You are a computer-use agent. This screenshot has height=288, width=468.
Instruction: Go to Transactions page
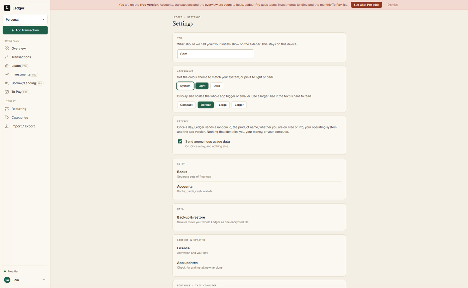pos(25,57)
